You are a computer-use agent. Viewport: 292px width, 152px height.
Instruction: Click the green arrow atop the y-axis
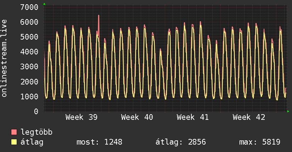(44, 4)
